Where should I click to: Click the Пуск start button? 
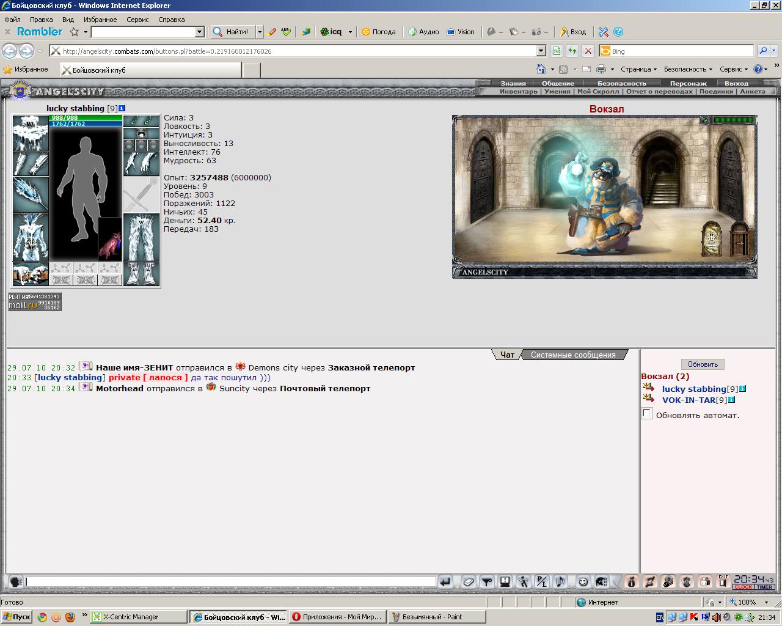16,617
